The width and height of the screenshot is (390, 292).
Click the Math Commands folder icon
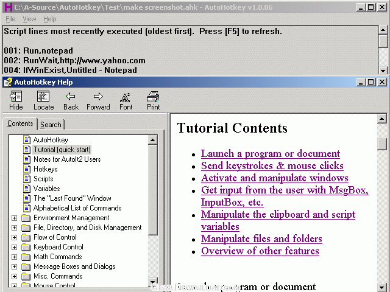pyautogui.click(x=26, y=257)
